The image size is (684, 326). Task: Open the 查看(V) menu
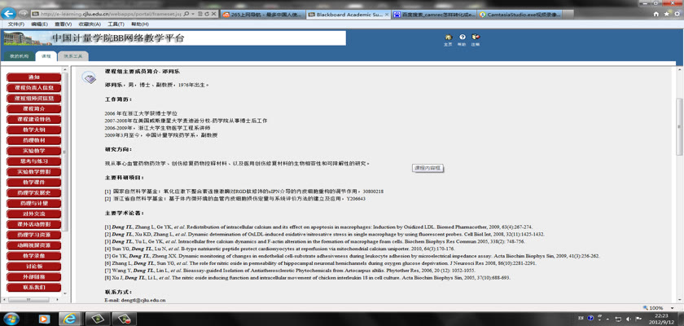tap(64, 24)
